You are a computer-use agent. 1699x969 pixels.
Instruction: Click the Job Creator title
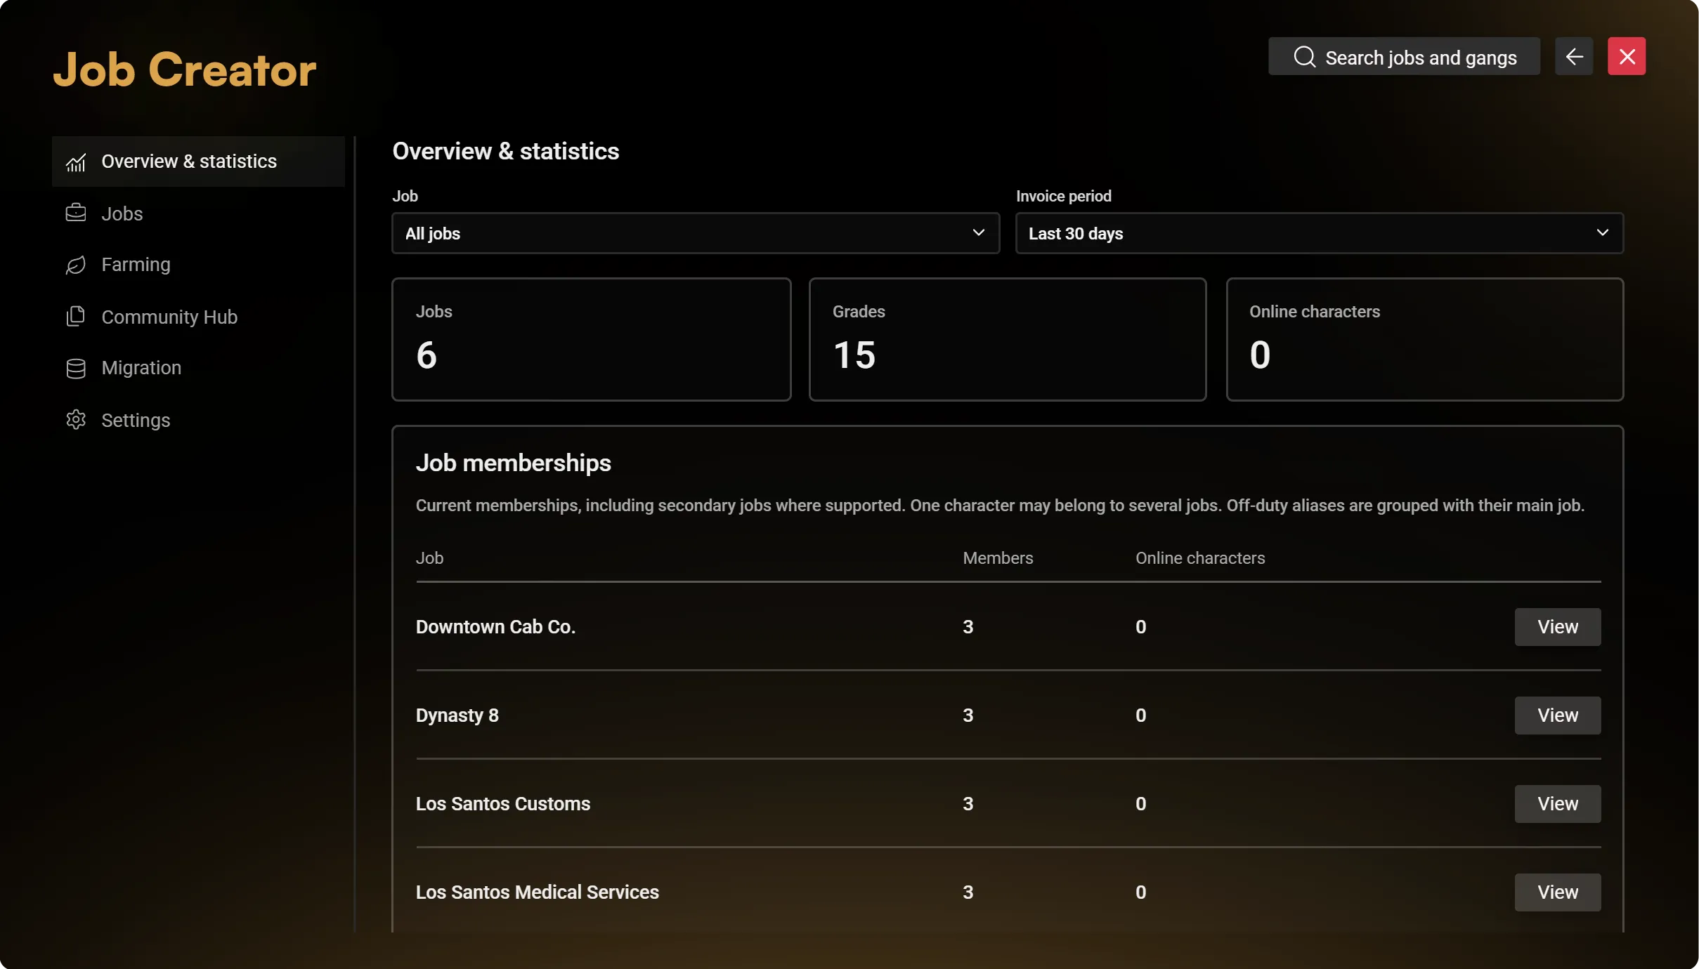point(185,70)
